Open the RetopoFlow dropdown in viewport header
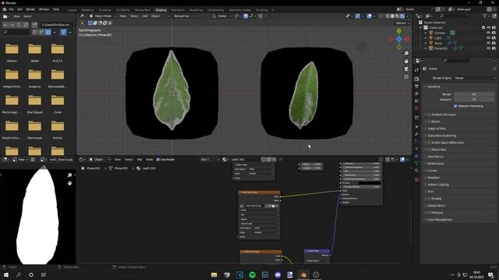 click(183, 16)
